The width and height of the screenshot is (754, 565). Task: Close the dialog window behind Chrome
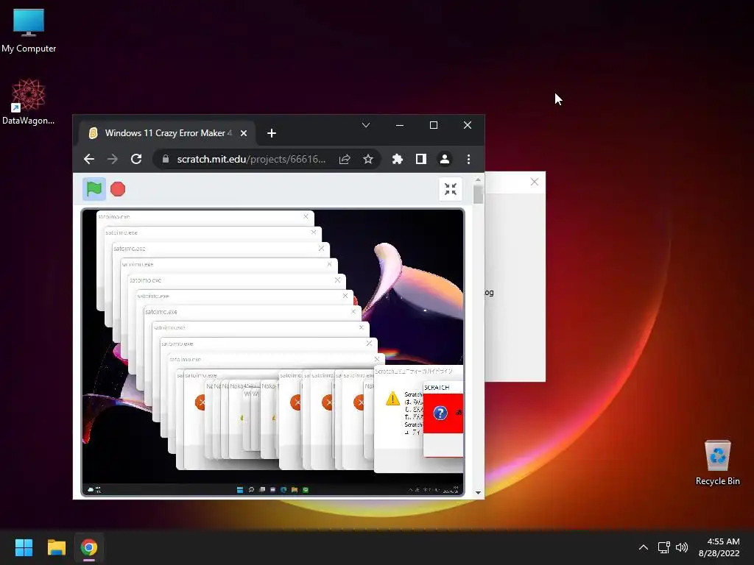coord(535,182)
